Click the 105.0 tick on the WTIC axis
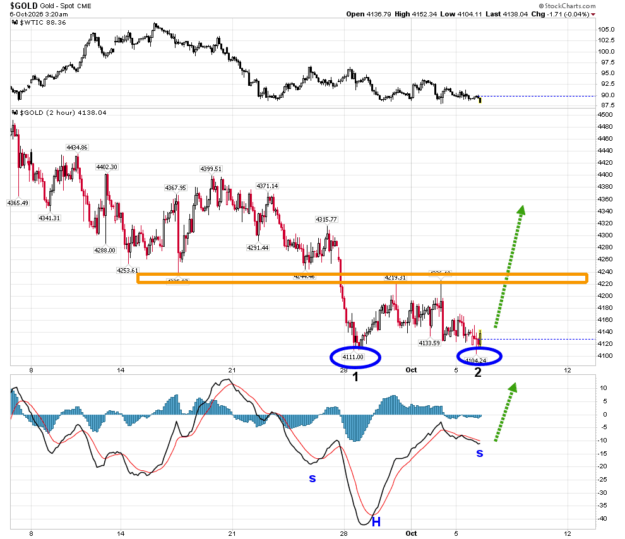Image resolution: width=625 pixels, height=539 pixels. 606,30
